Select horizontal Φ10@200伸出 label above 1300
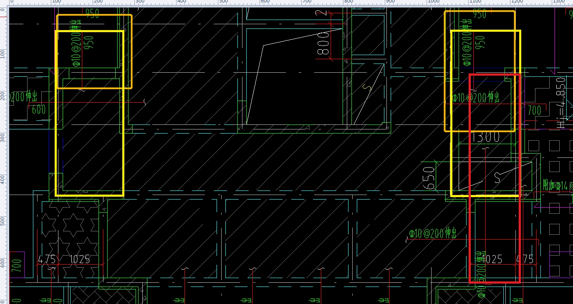The width and height of the screenshot is (573, 304). [x=476, y=98]
